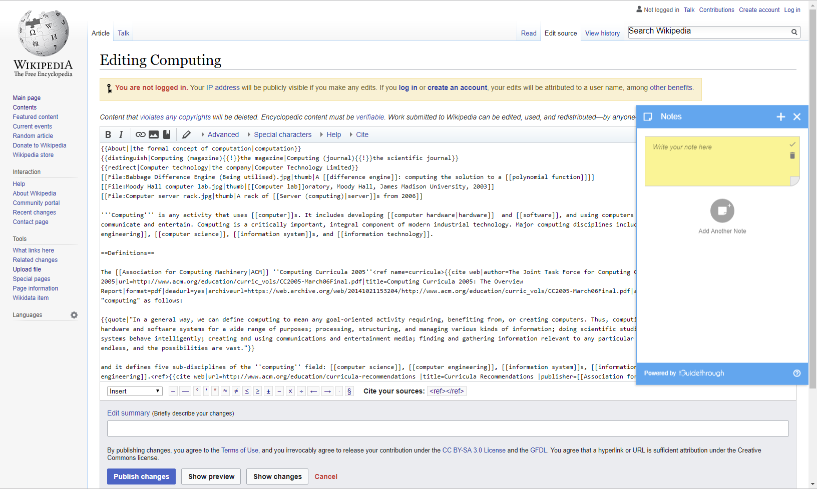817x489 pixels.
Task: Click in the Search Wikipedia field
Action: tap(709, 32)
